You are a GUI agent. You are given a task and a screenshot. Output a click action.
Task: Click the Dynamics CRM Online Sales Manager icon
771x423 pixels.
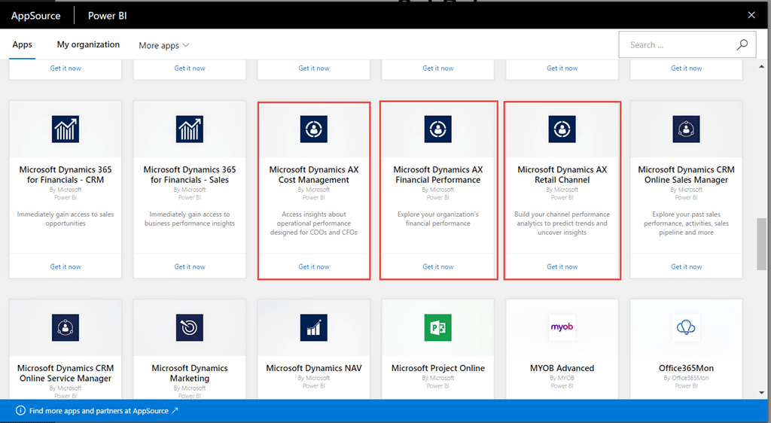[x=686, y=129]
